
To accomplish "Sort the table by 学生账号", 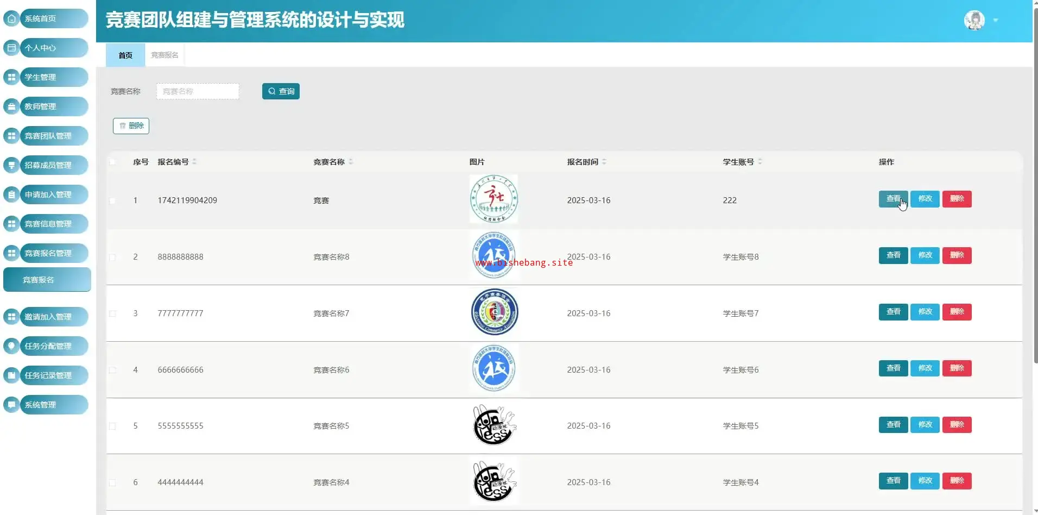I will click(760, 162).
